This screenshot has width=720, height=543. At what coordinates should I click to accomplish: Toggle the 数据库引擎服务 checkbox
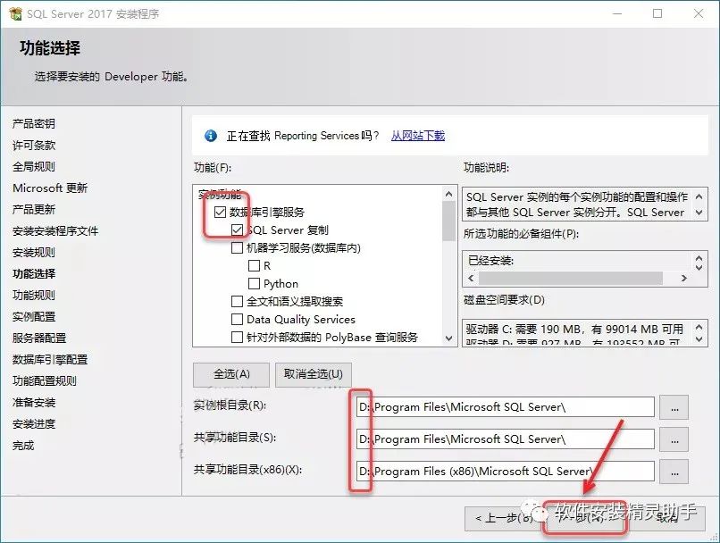point(220,212)
